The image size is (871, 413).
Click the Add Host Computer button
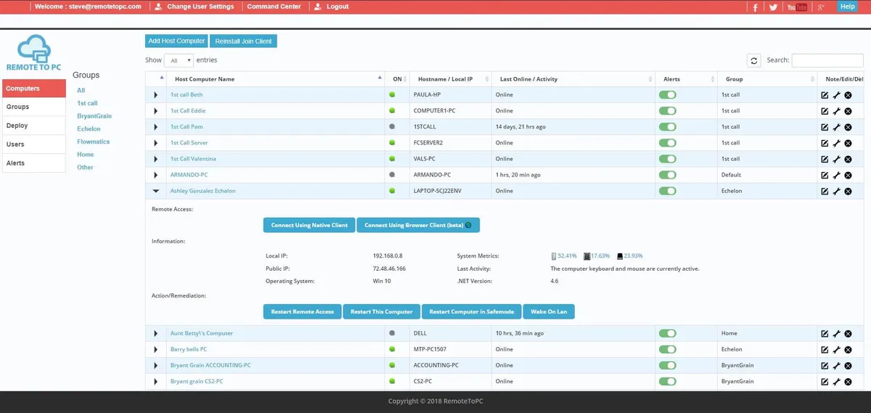pos(176,41)
